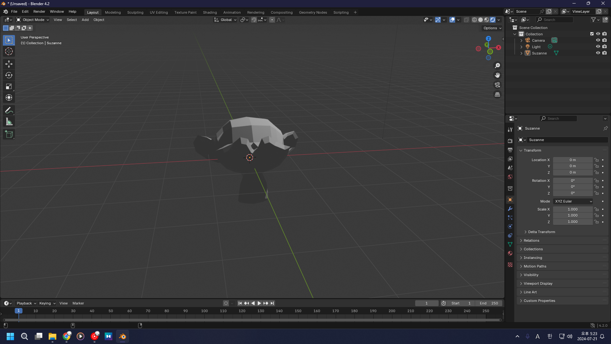The width and height of the screenshot is (611, 344).
Task: Open the File menu
Action: [x=14, y=11]
